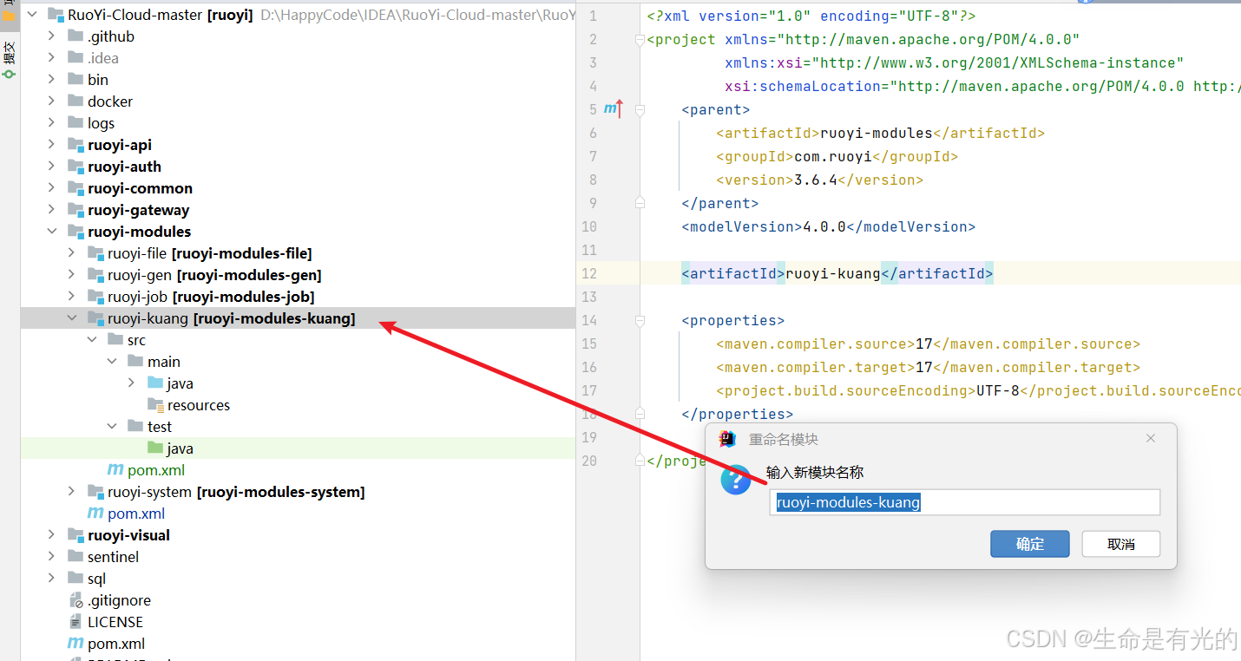The height and width of the screenshot is (661, 1241).
Task: Click the new module name input field
Action: click(x=964, y=502)
